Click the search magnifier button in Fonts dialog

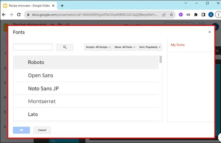[x=65, y=47]
